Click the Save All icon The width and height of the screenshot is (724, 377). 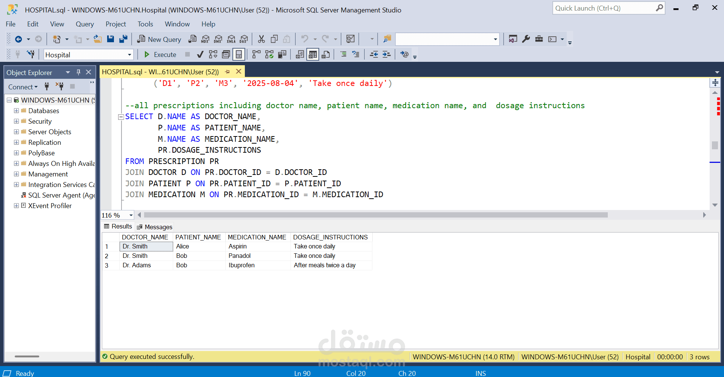tap(123, 39)
